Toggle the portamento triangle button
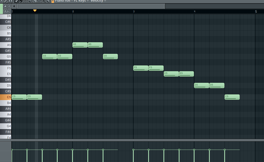 (5, 6)
